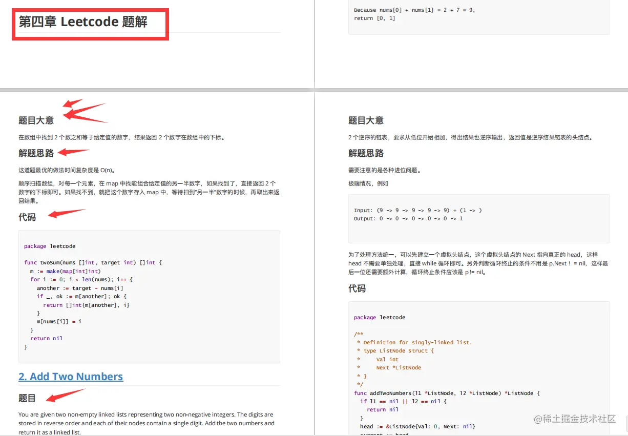The width and height of the screenshot is (628, 436).
Task: Select the paragraph starting '为了处理方法统一'
Action: 478,263
